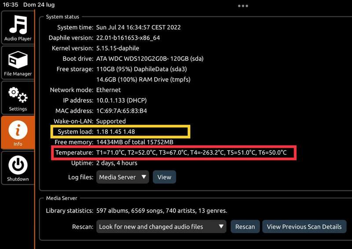Click the System status section heading

click(62, 17)
